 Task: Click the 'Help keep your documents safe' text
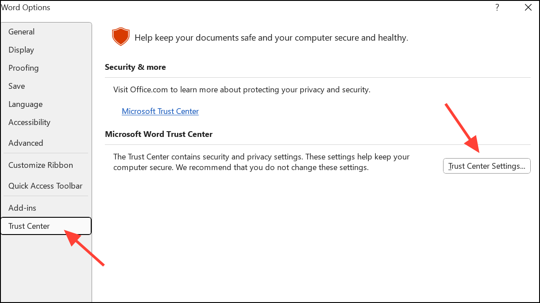click(271, 38)
